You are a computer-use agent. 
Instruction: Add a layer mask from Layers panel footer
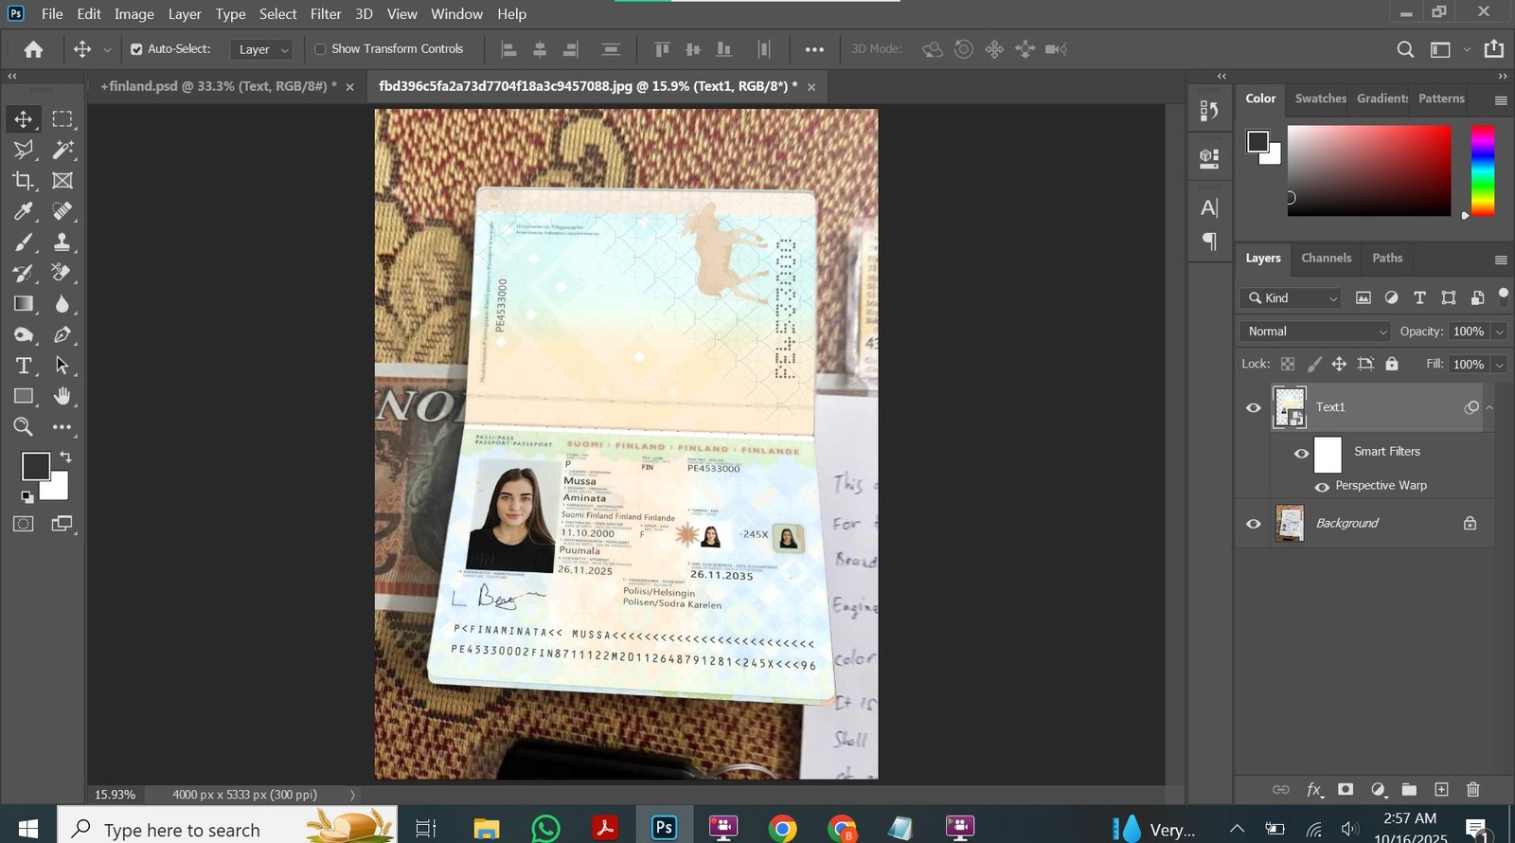click(x=1346, y=789)
